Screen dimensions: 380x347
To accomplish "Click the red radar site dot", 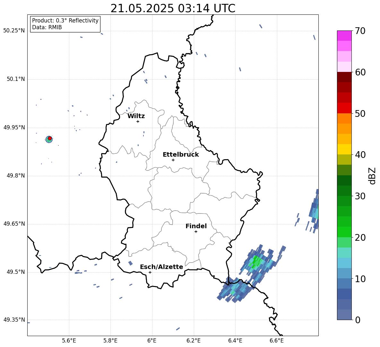I will [50, 138].
